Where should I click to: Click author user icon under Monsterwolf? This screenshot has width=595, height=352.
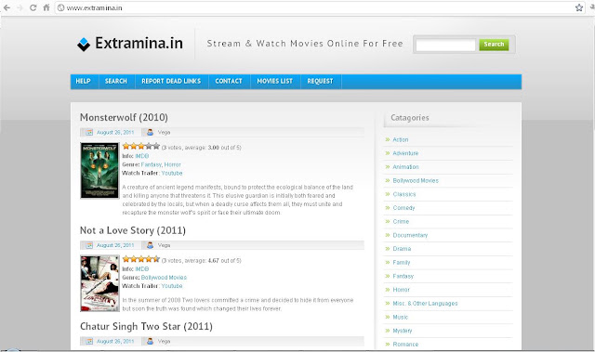tap(150, 132)
